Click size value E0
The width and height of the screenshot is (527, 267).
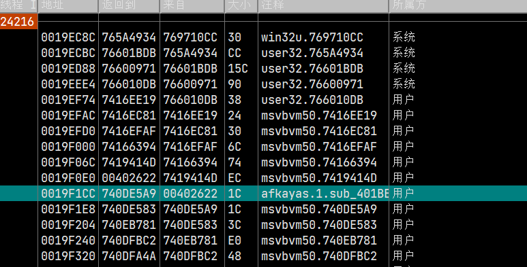point(235,241)
